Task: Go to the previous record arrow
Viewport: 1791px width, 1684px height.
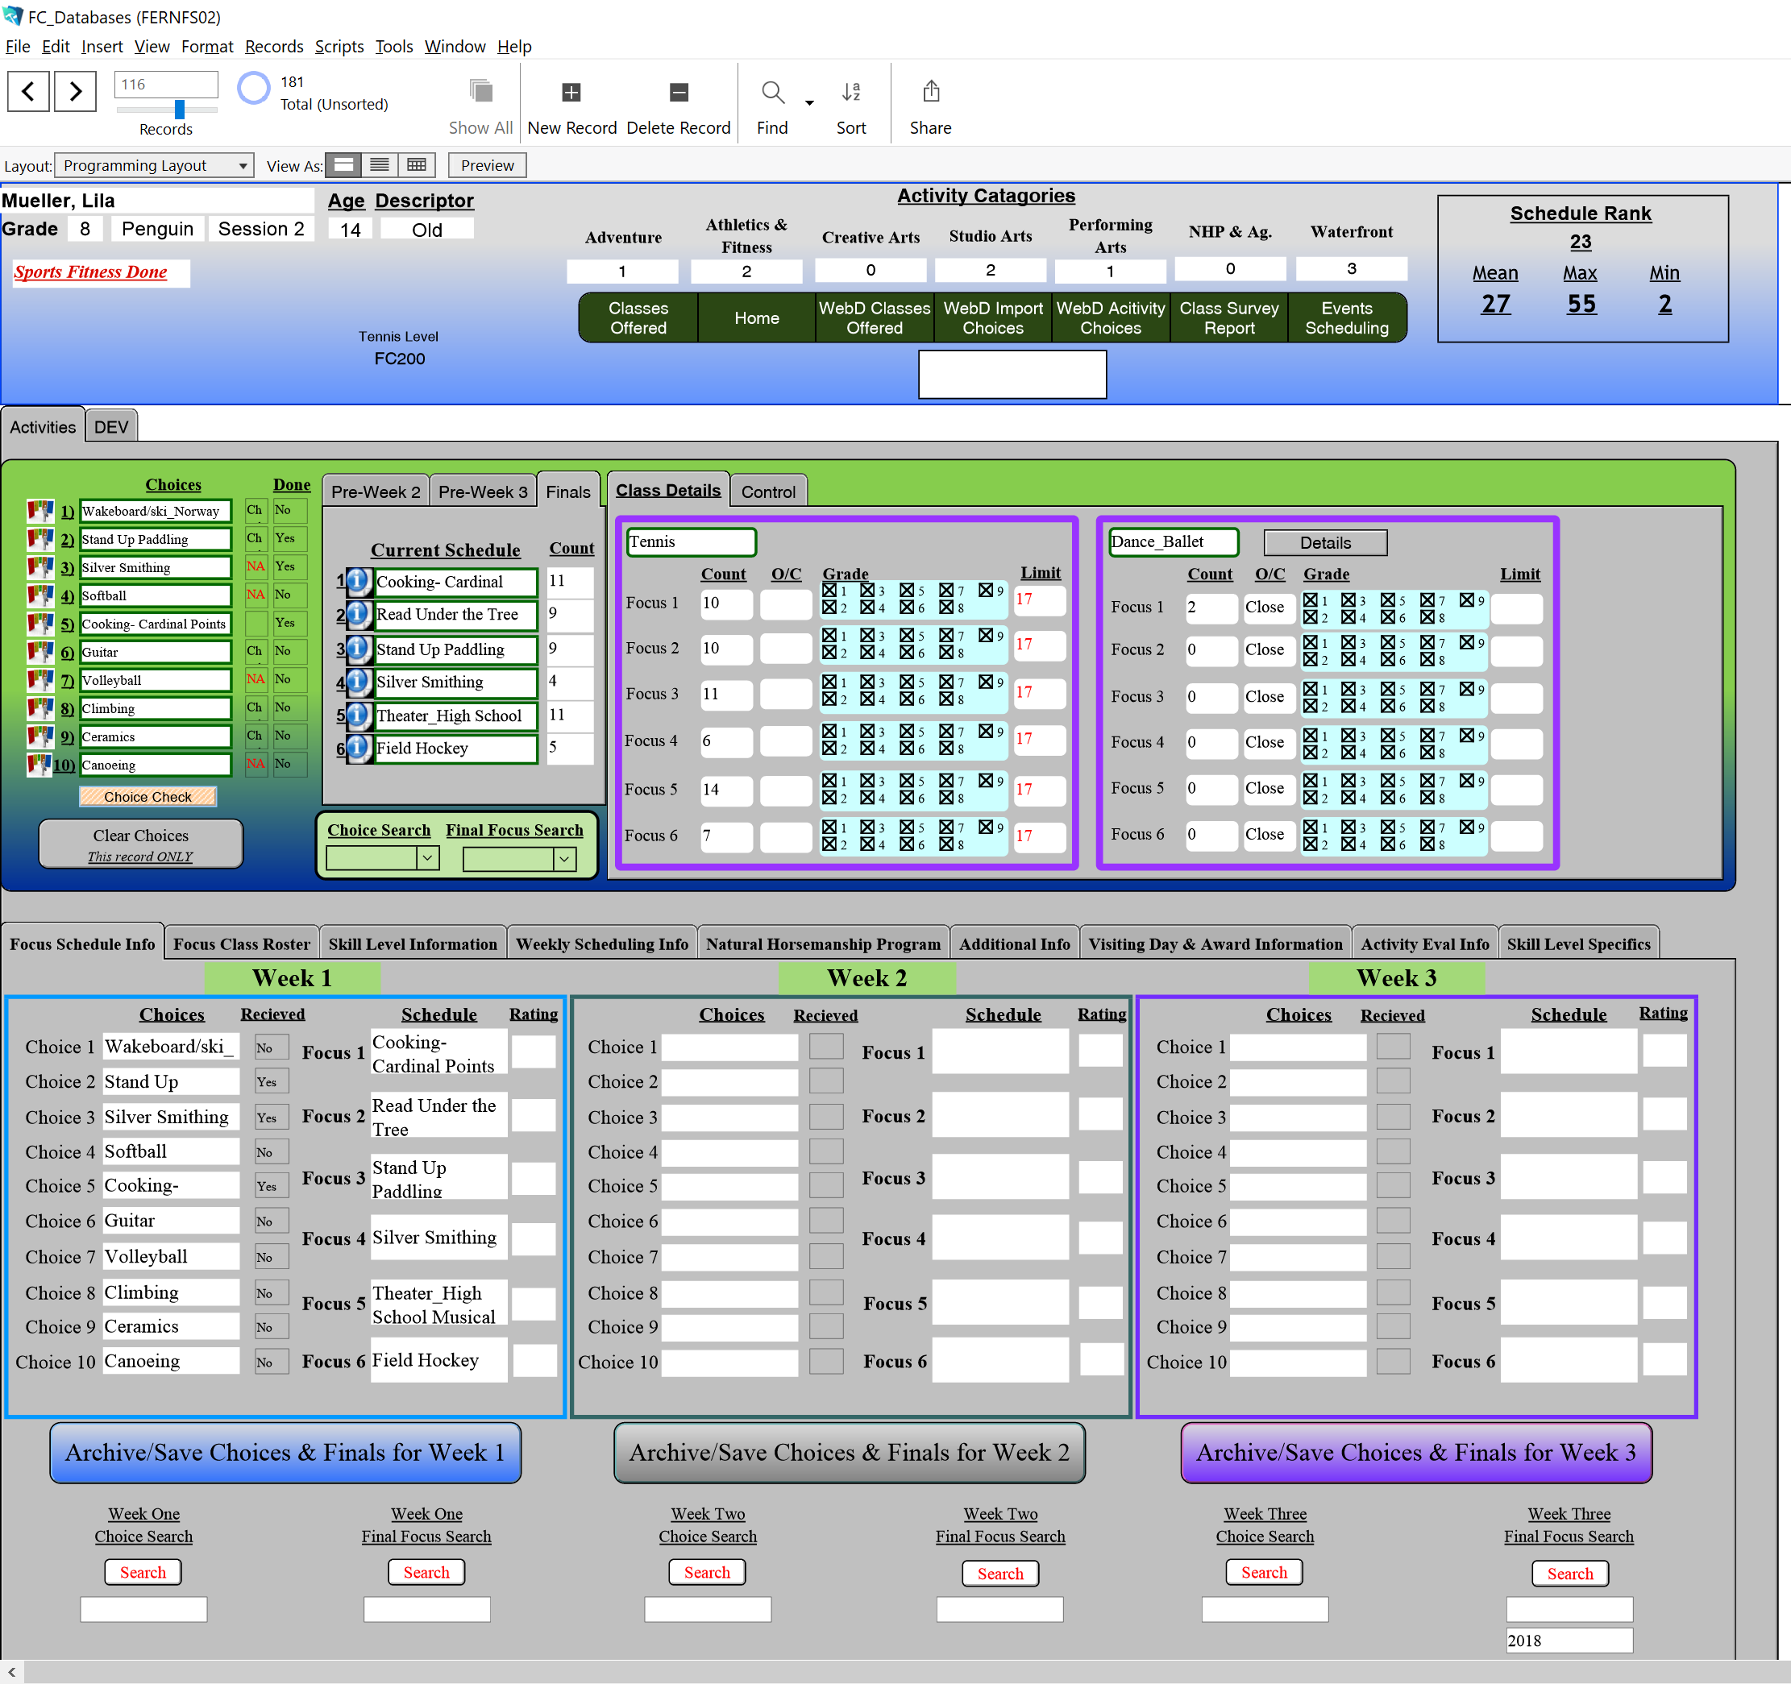Action: 28,91
